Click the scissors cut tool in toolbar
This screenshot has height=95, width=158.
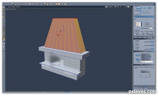pyautogui.click(x=21, y=4)
